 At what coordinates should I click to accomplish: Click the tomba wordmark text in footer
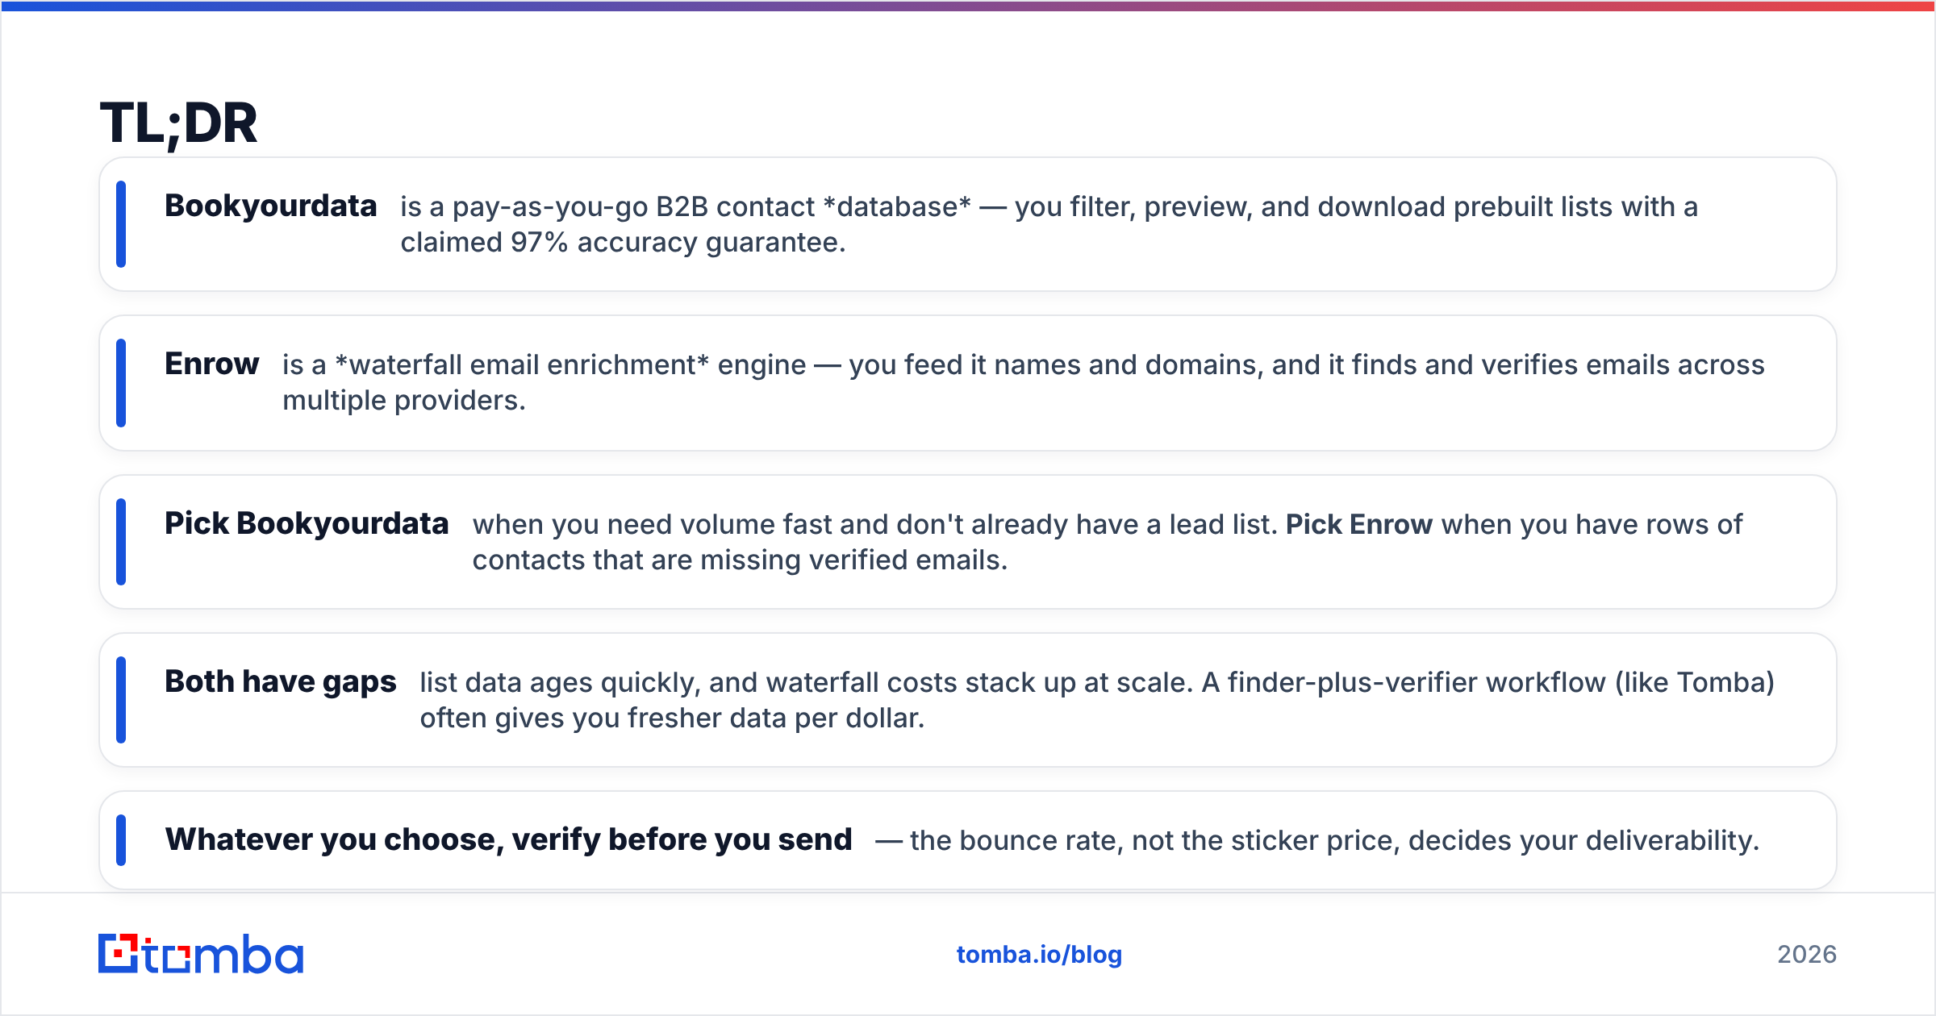(x=224, y=955)
